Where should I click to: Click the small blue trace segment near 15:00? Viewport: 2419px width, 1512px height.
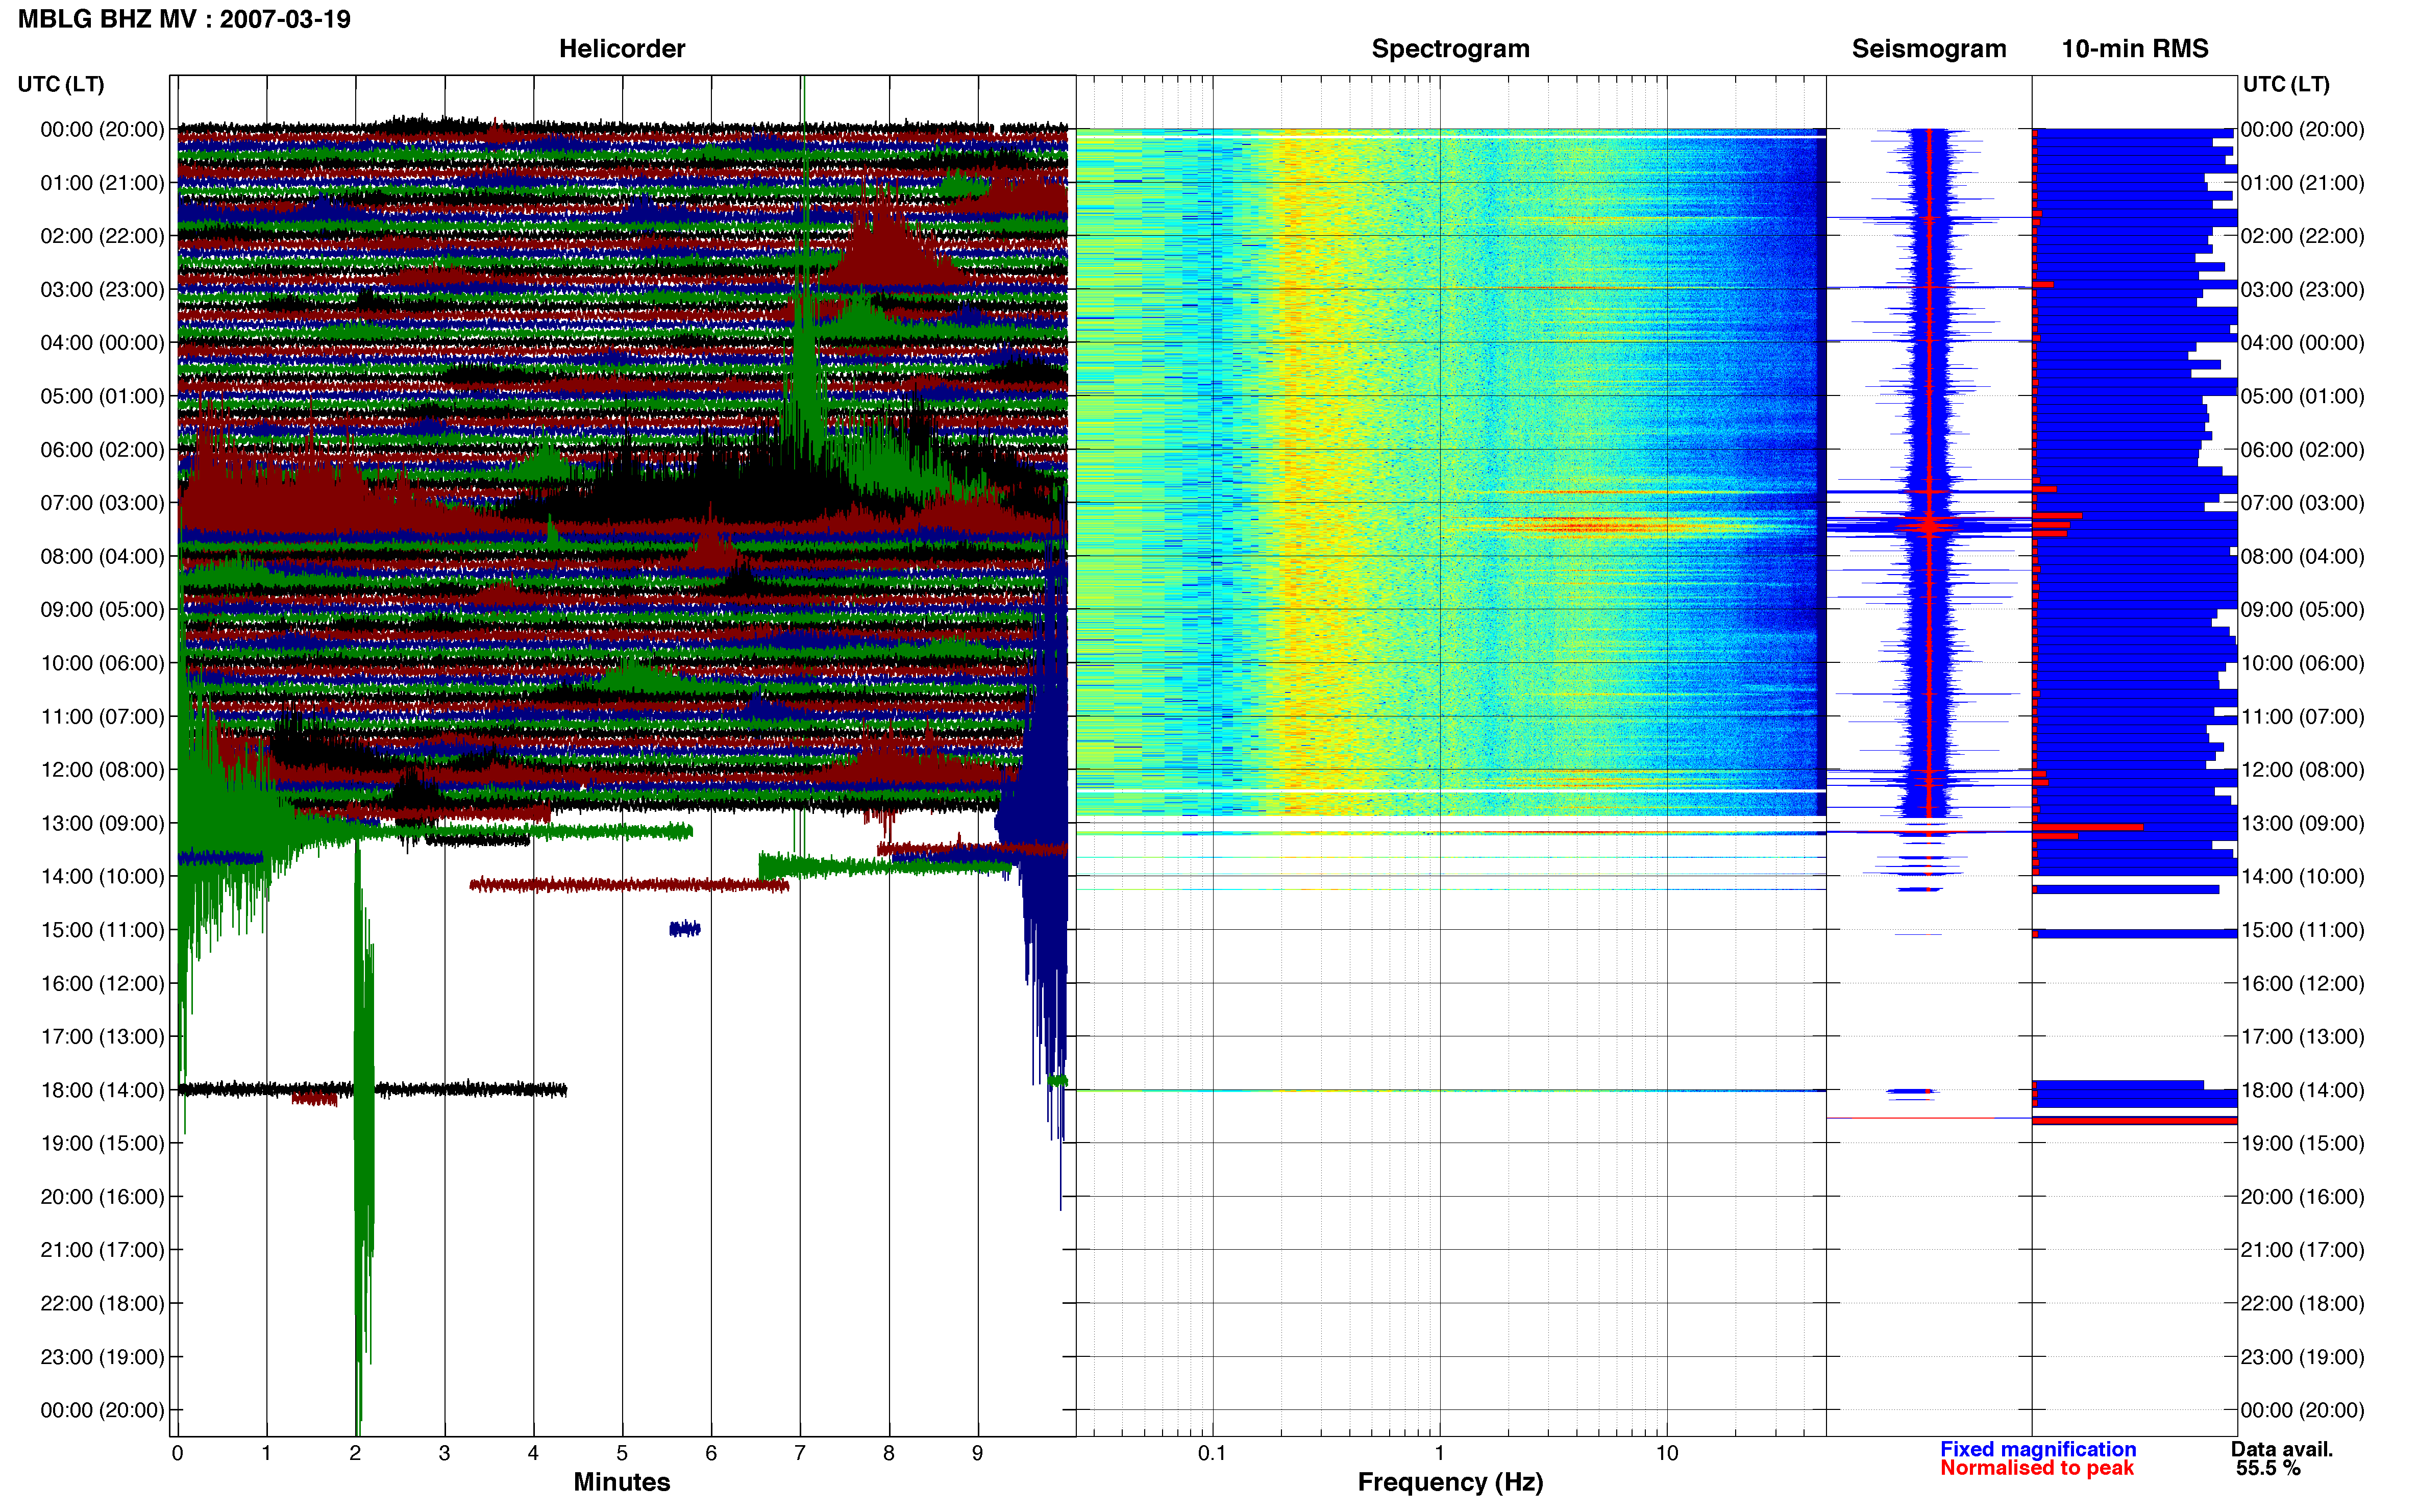(x=685, y=929)
